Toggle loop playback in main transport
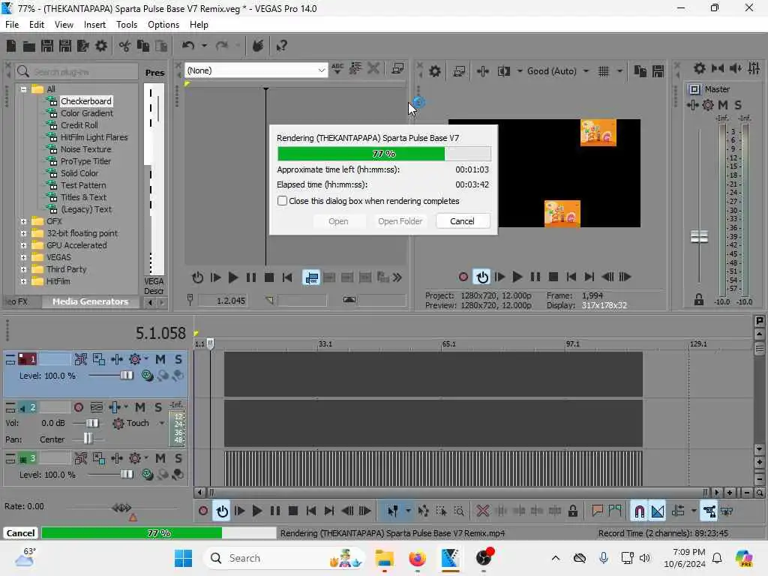This screenshot has width=768, height=576. (x=222, y=511)
